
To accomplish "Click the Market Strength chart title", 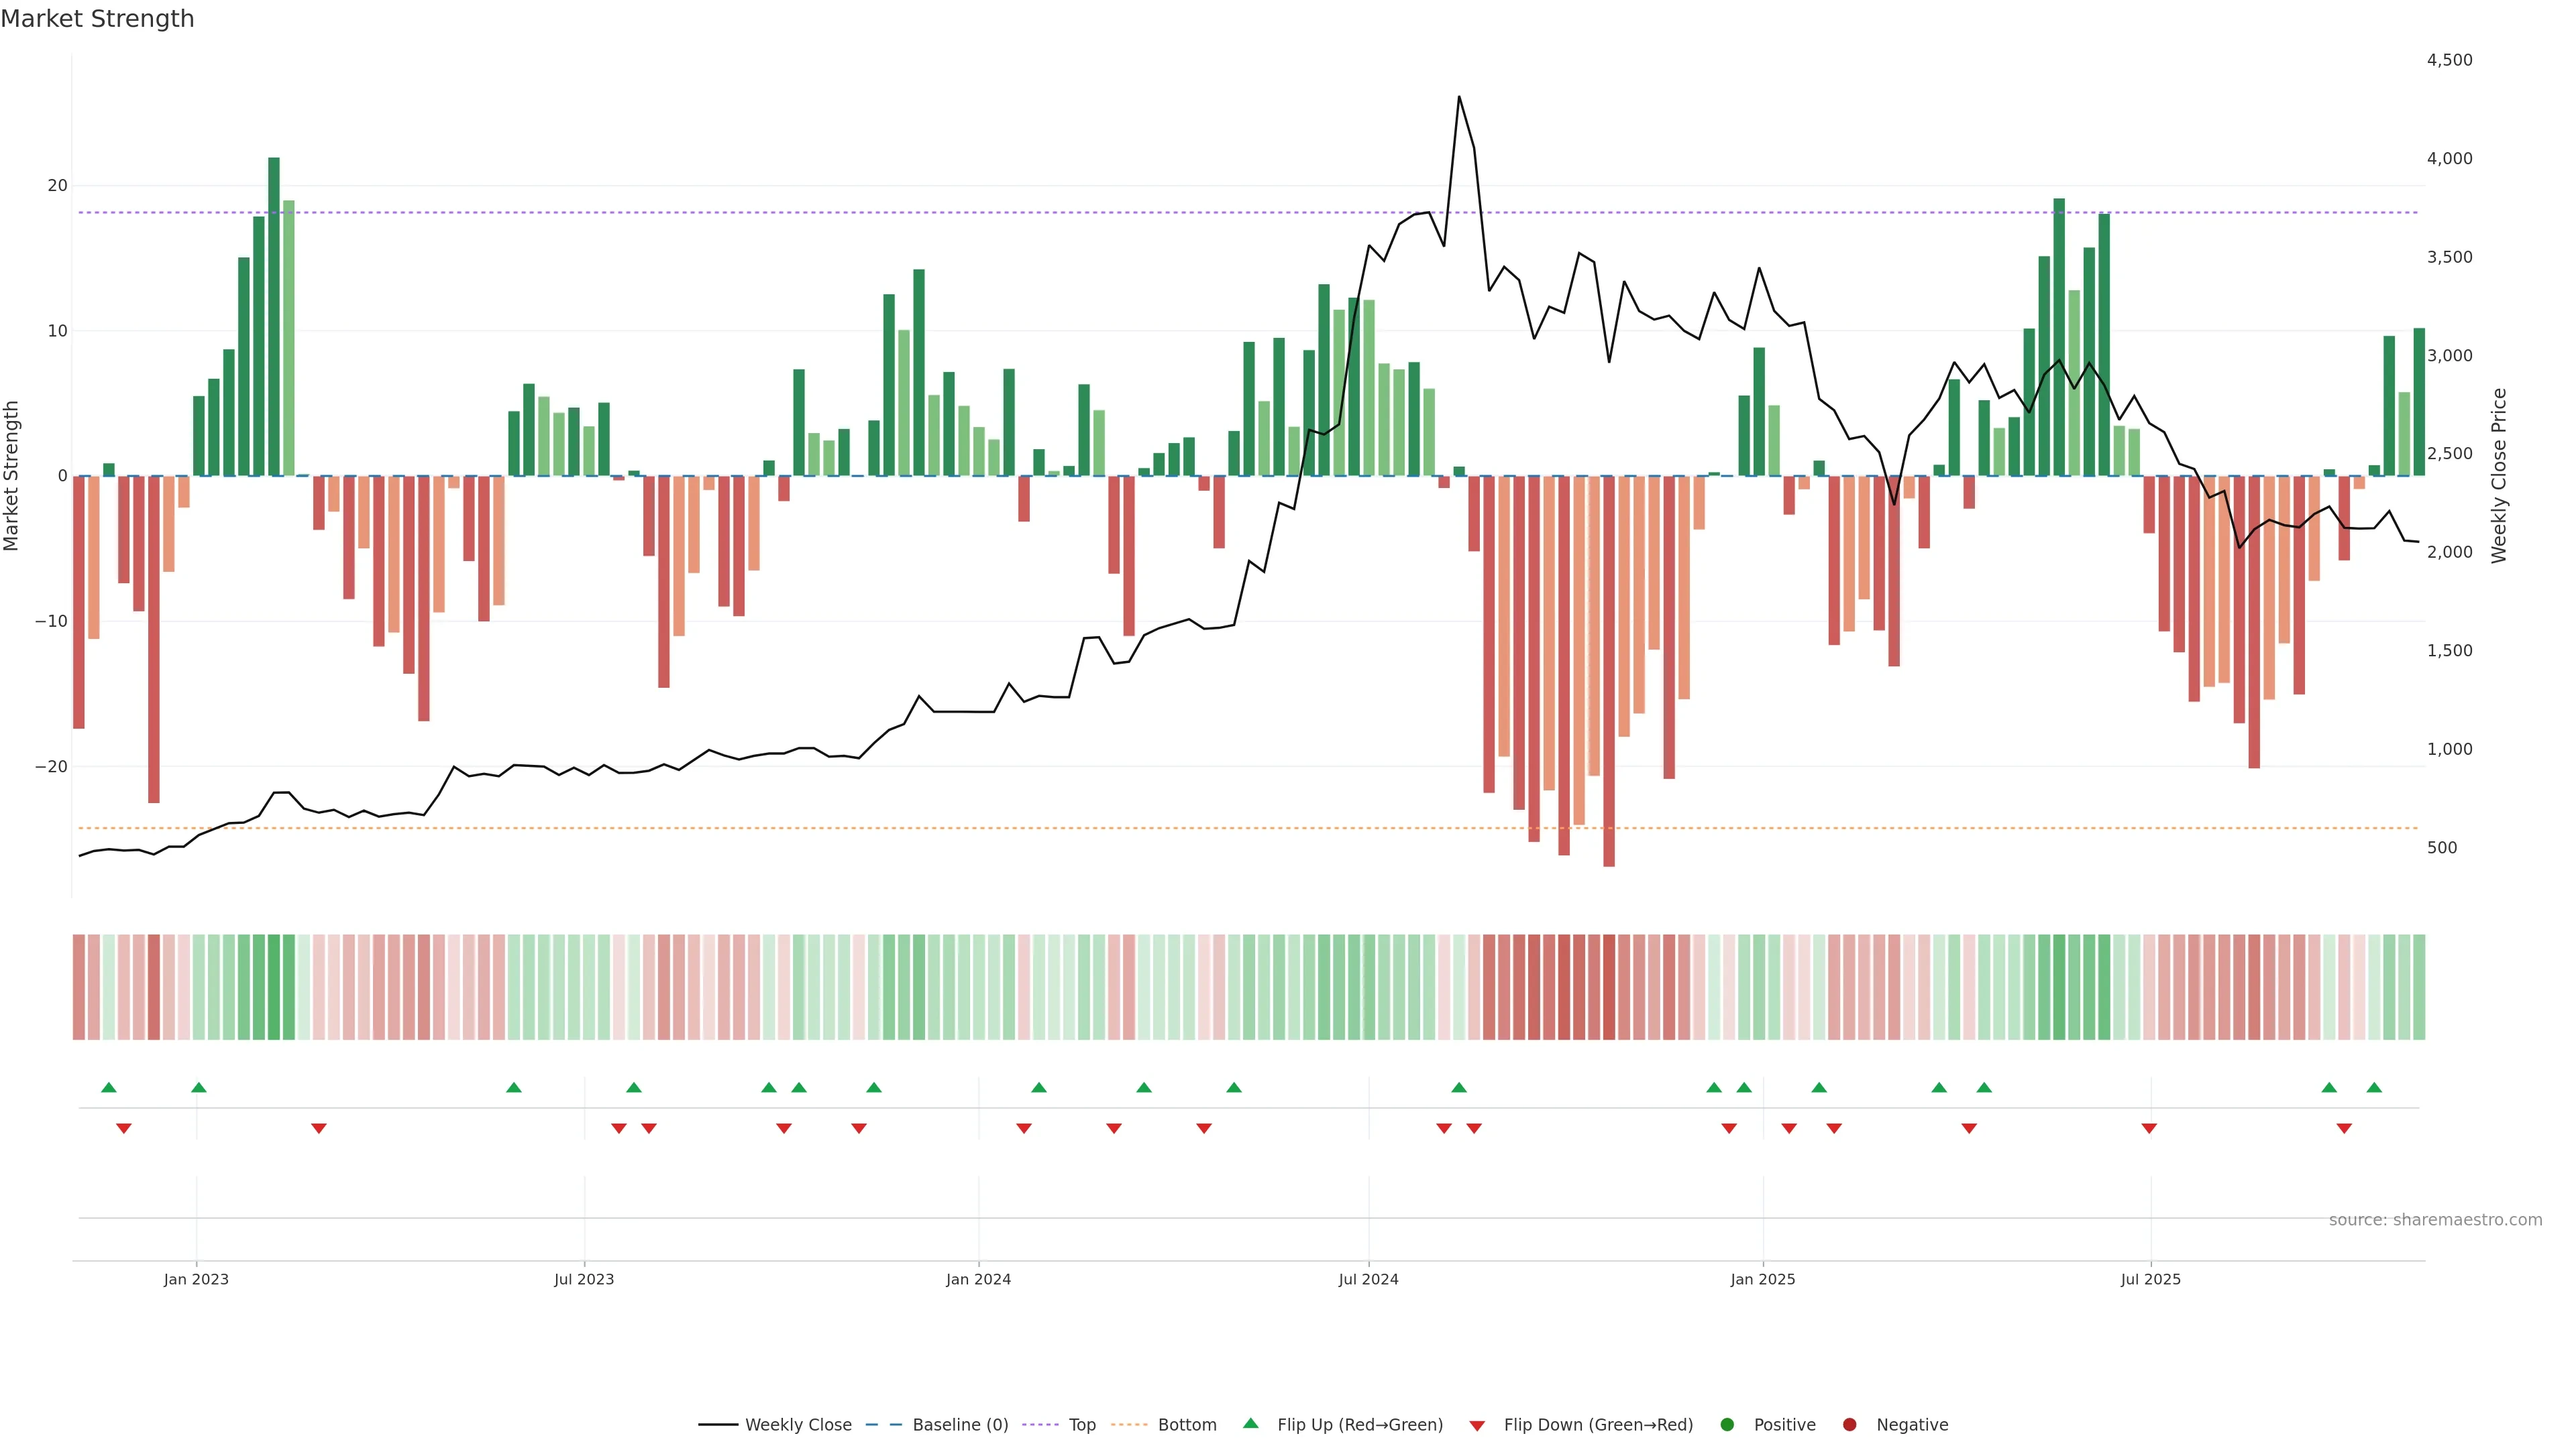I will coord(97,19).
